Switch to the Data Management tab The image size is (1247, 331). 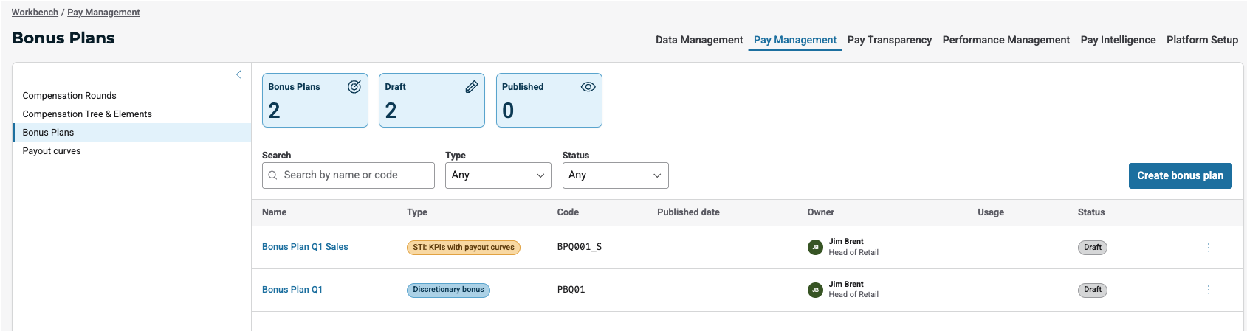click(698, 40)
